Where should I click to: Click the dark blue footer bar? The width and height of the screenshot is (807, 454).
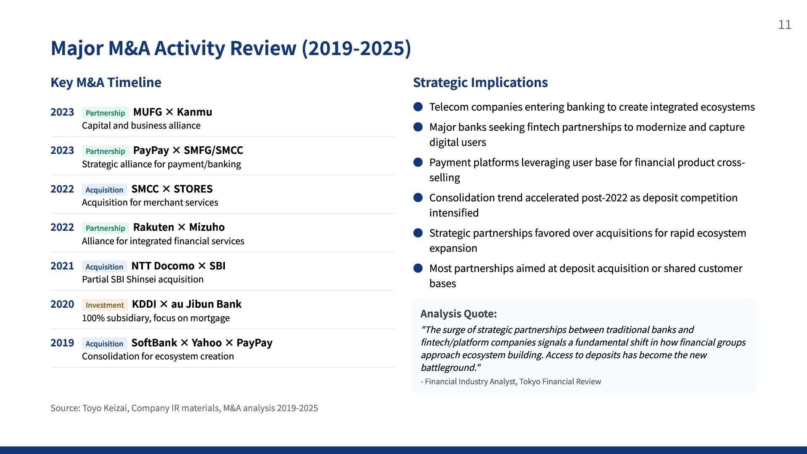click(403, 450)
